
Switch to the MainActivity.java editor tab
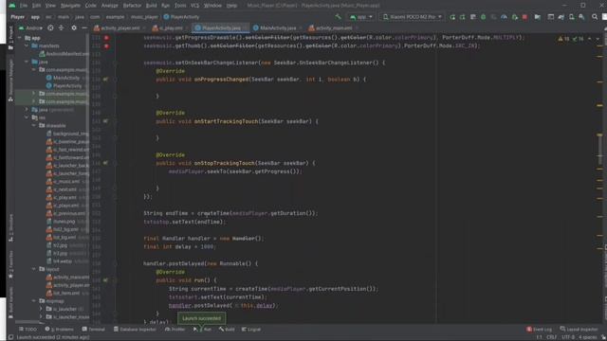pos(278,27)
